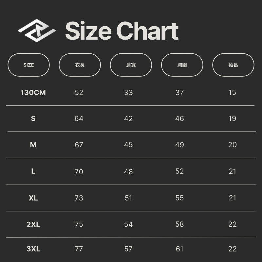The image size is (262, 262).
Task: Click the M chest value 49
Action: tap(179, 145)
